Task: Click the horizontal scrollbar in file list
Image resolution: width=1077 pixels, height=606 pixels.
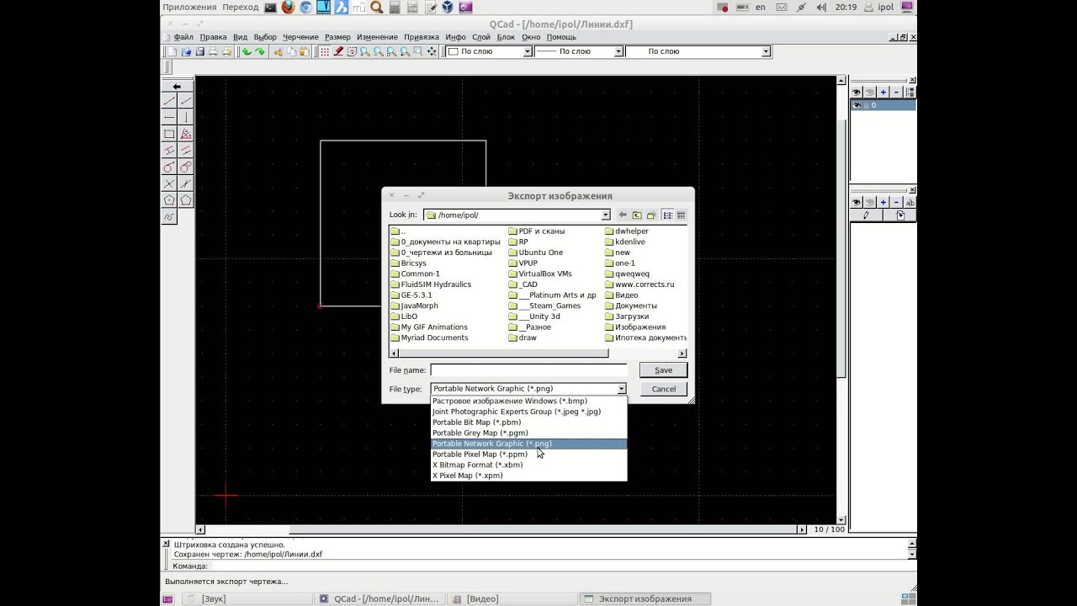Action: pyautogui.click(x=538, y=353)
